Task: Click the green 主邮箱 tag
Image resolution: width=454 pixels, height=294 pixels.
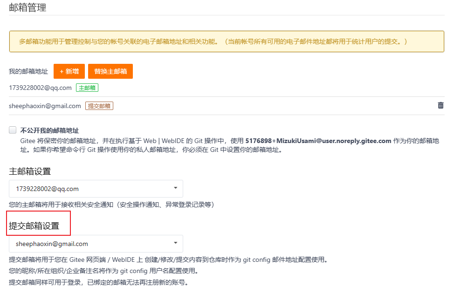Action: coord(87,88)
